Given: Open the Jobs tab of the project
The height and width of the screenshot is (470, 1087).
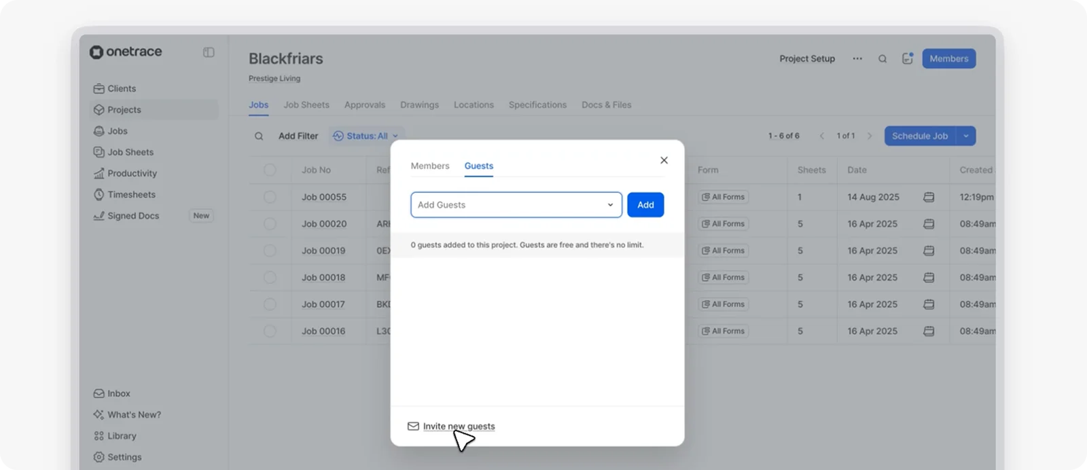Looking at the screenshot, I should 258,105.
